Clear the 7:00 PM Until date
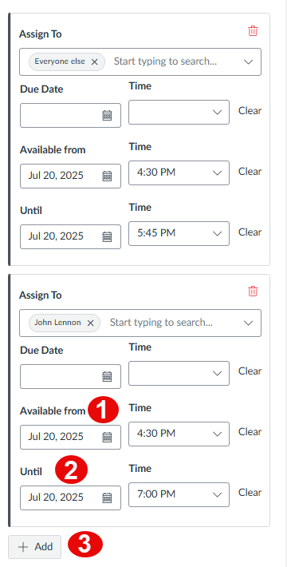Image resolution: width=287 pixels, height=567 pixels. [250, 493]
